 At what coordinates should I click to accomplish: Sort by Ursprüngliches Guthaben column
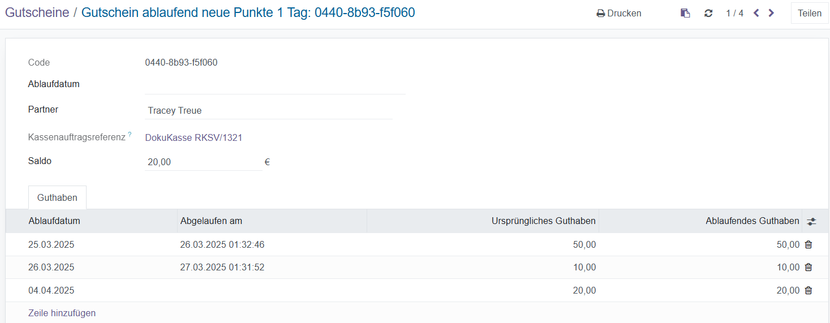(x=543, y=221)
